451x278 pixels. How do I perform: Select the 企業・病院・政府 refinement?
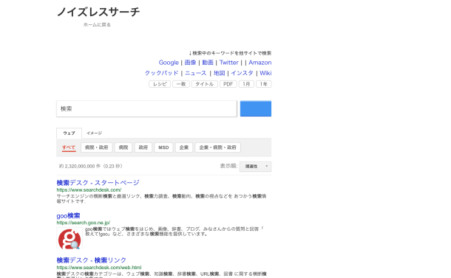[217, 147]
